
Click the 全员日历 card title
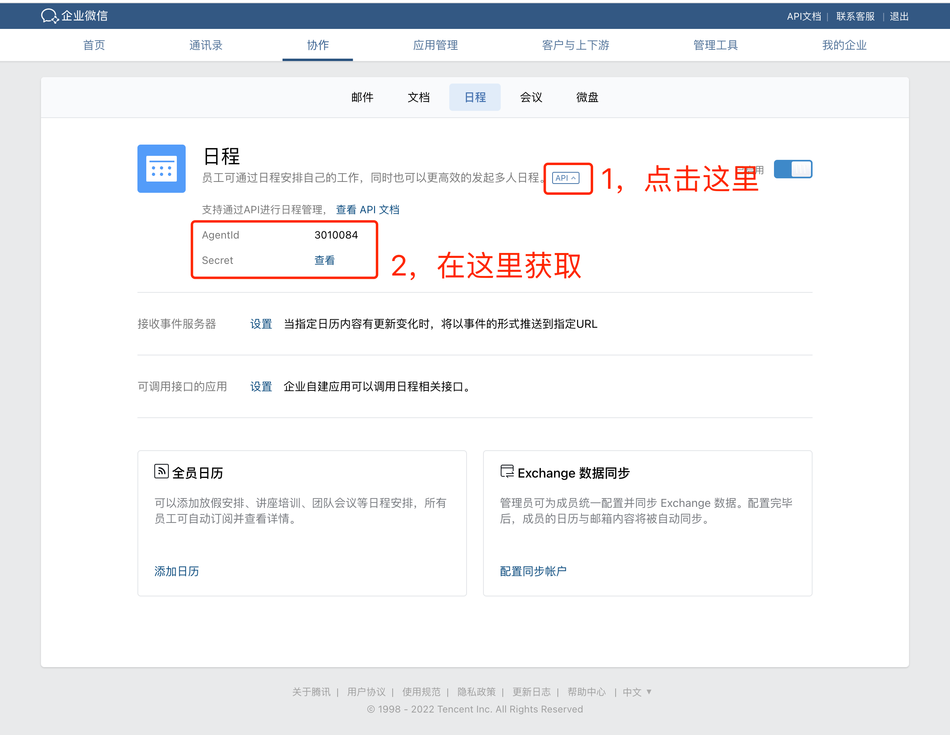click(197, 472)
